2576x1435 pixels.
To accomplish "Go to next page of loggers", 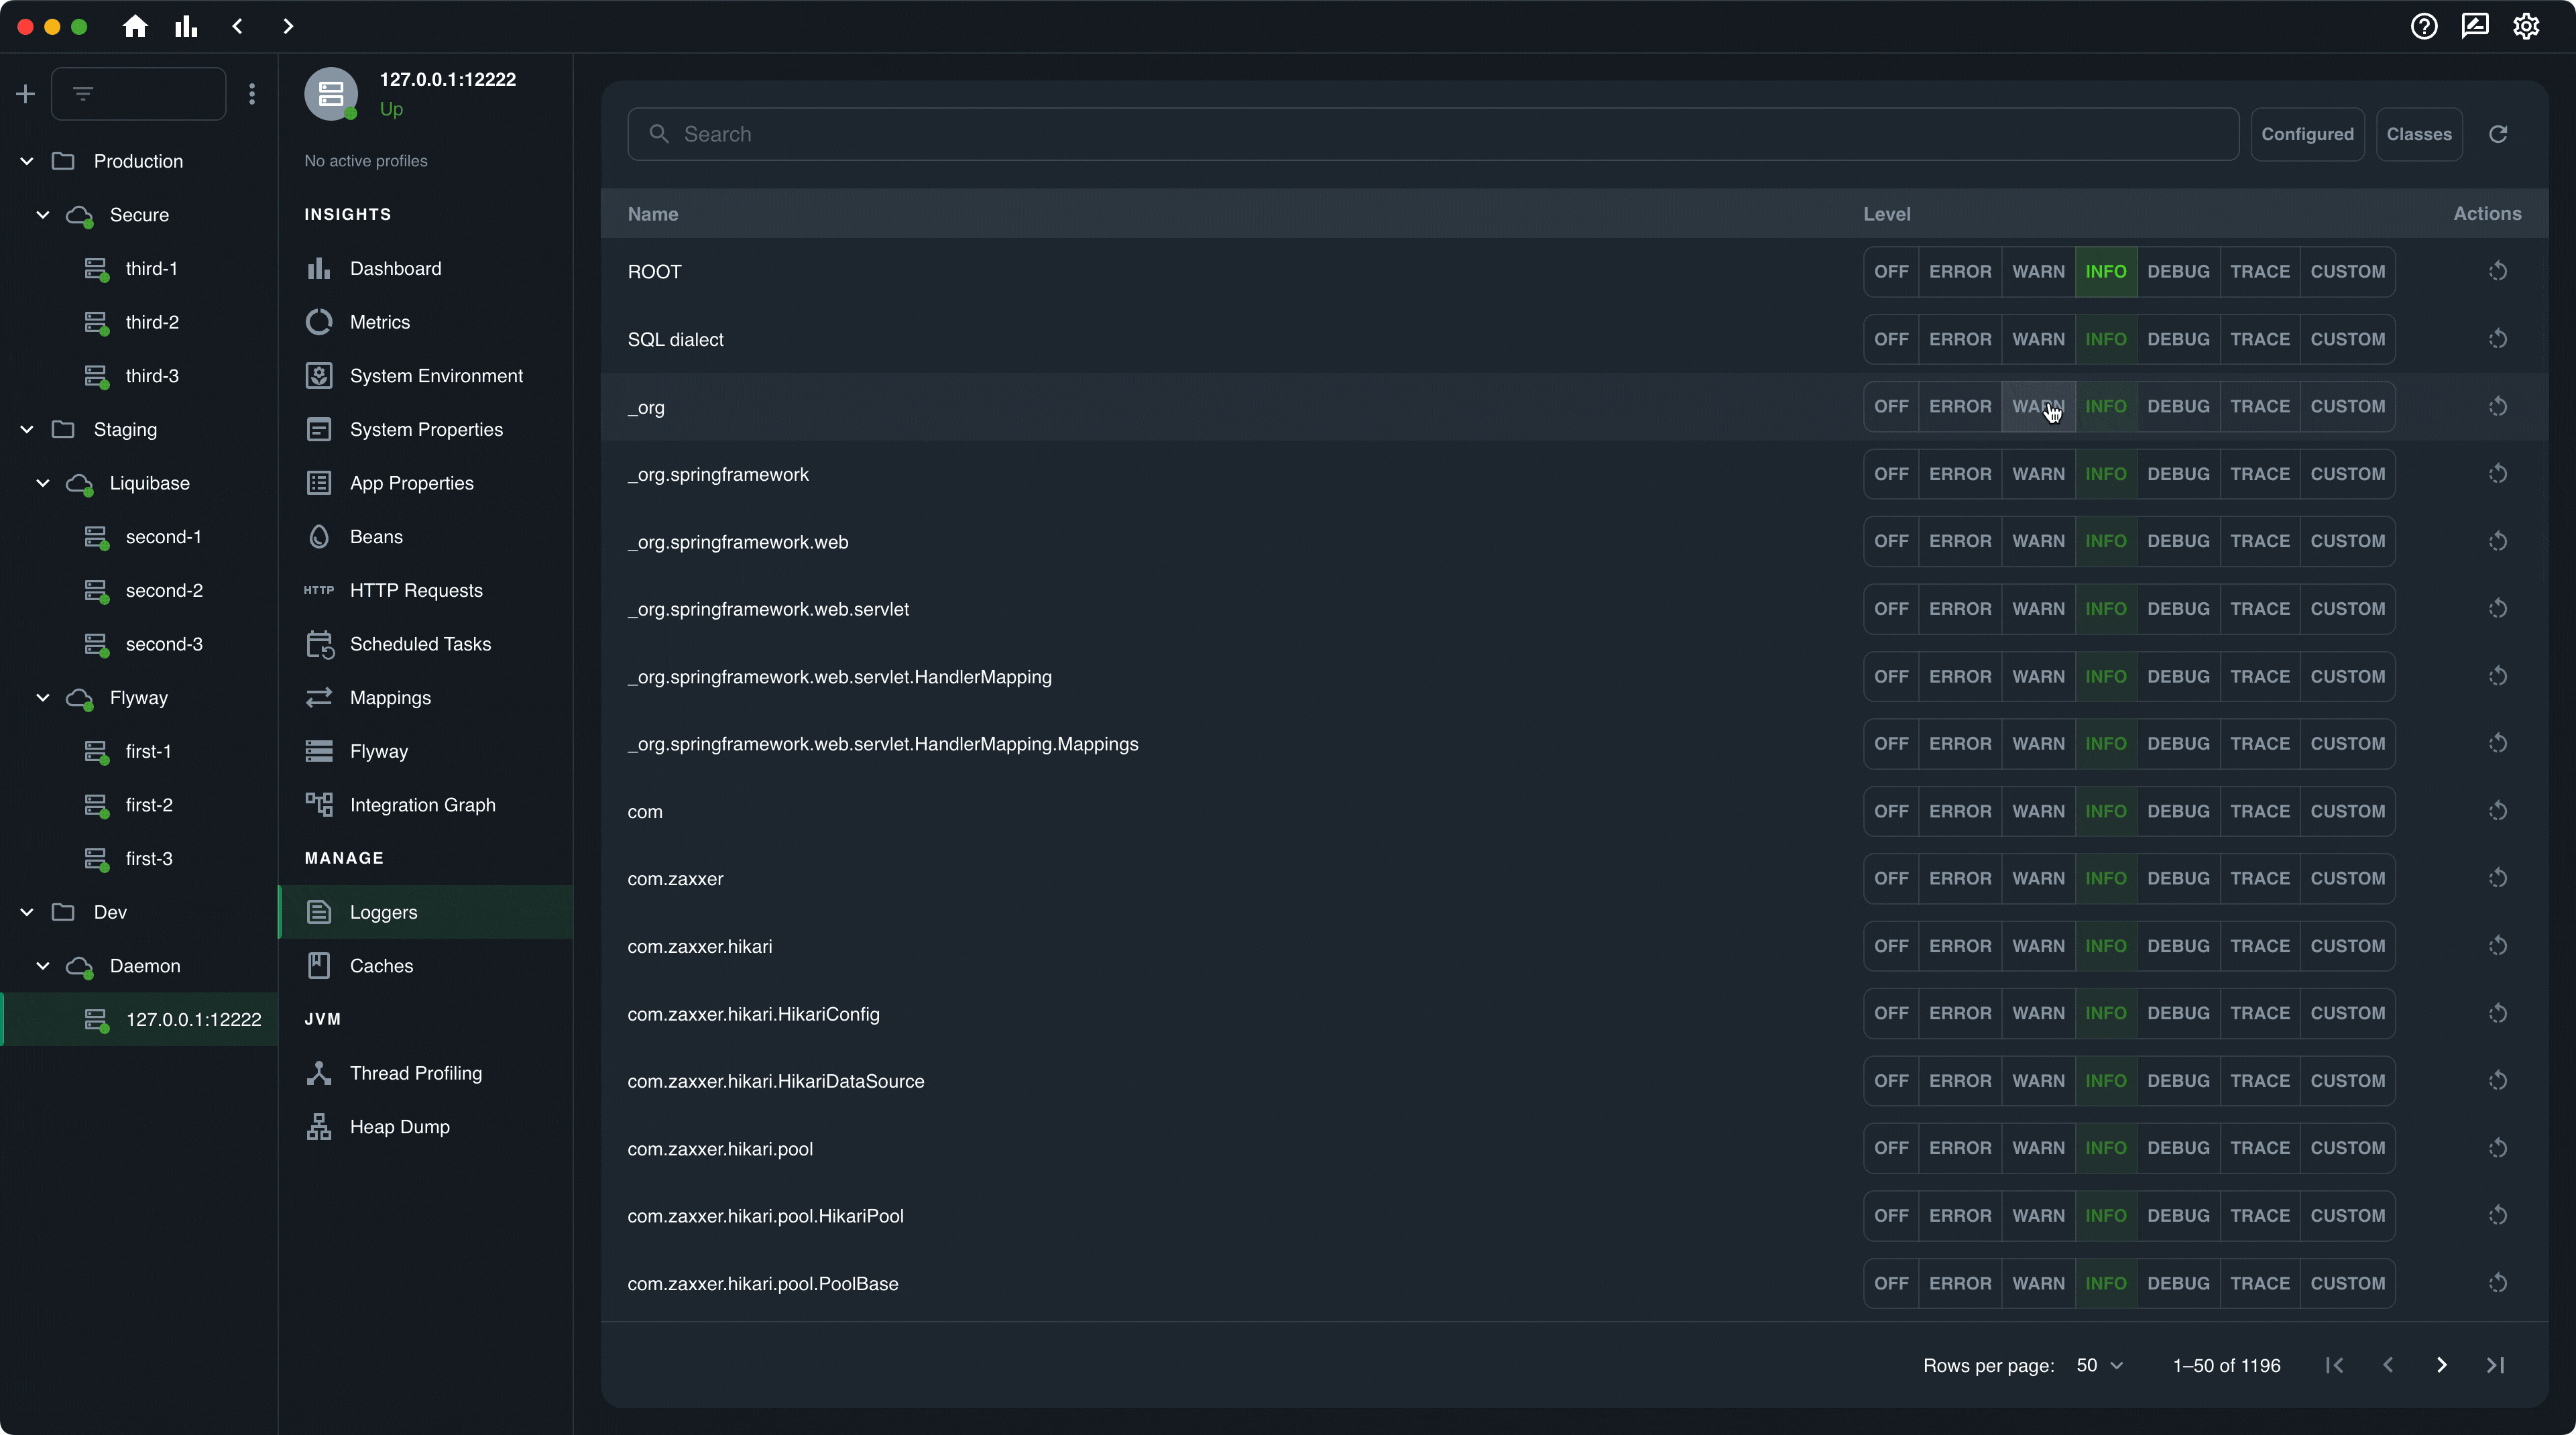I will 2441,1365.
